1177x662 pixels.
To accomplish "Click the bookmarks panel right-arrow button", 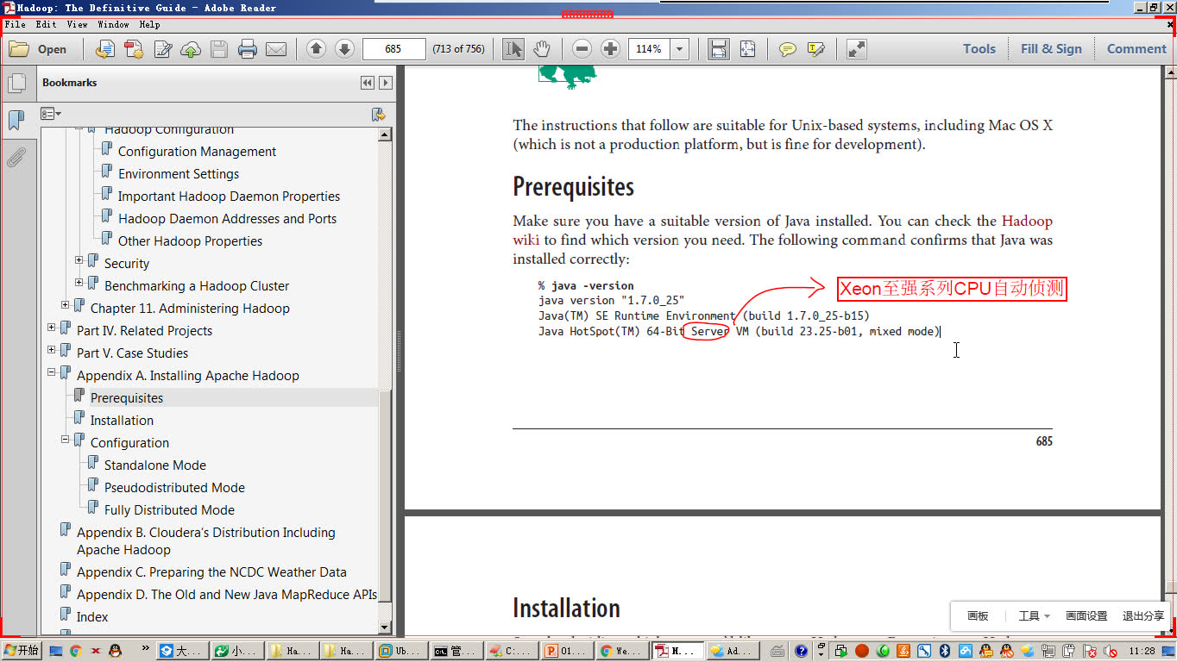I will pos(386,83).
